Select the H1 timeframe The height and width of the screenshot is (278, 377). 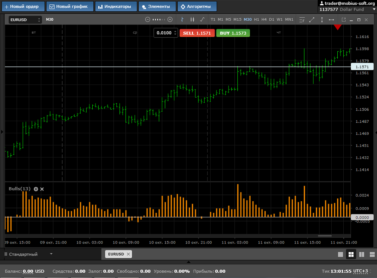coord(257,20)
